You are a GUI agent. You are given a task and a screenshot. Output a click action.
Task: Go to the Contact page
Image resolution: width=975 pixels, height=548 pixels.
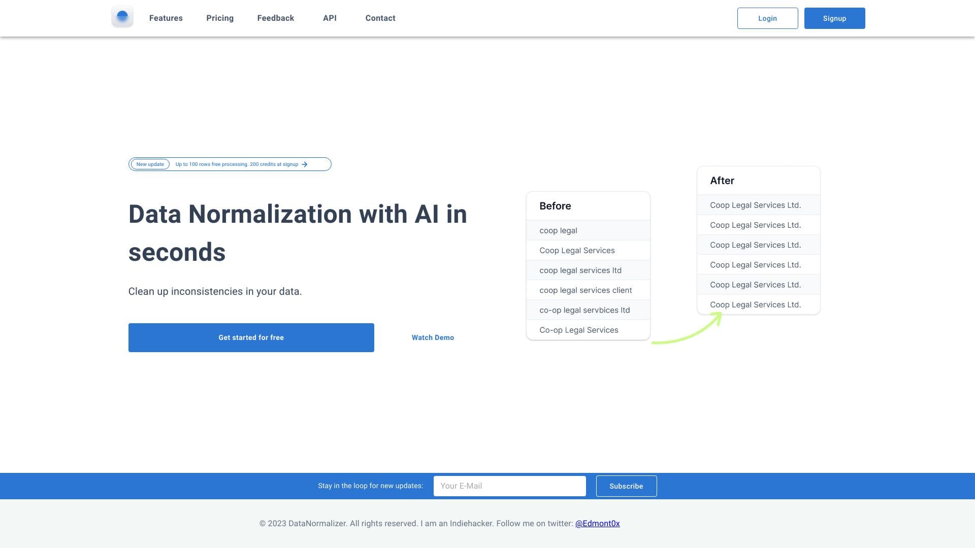(x=380, y=18)
